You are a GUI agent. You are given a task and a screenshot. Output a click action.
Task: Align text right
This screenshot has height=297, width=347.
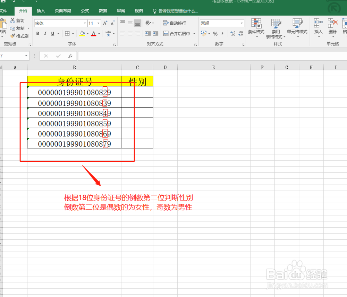pyautogui.click(x=138, y=34)
